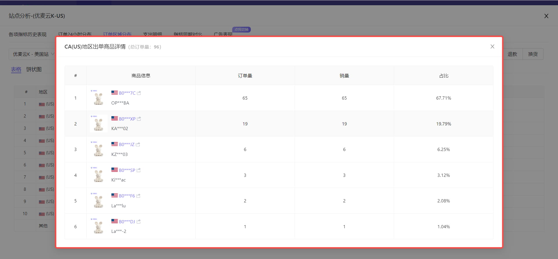Click product thumbnail for La***lu
The image size is (558, 259).
point(99,201)
